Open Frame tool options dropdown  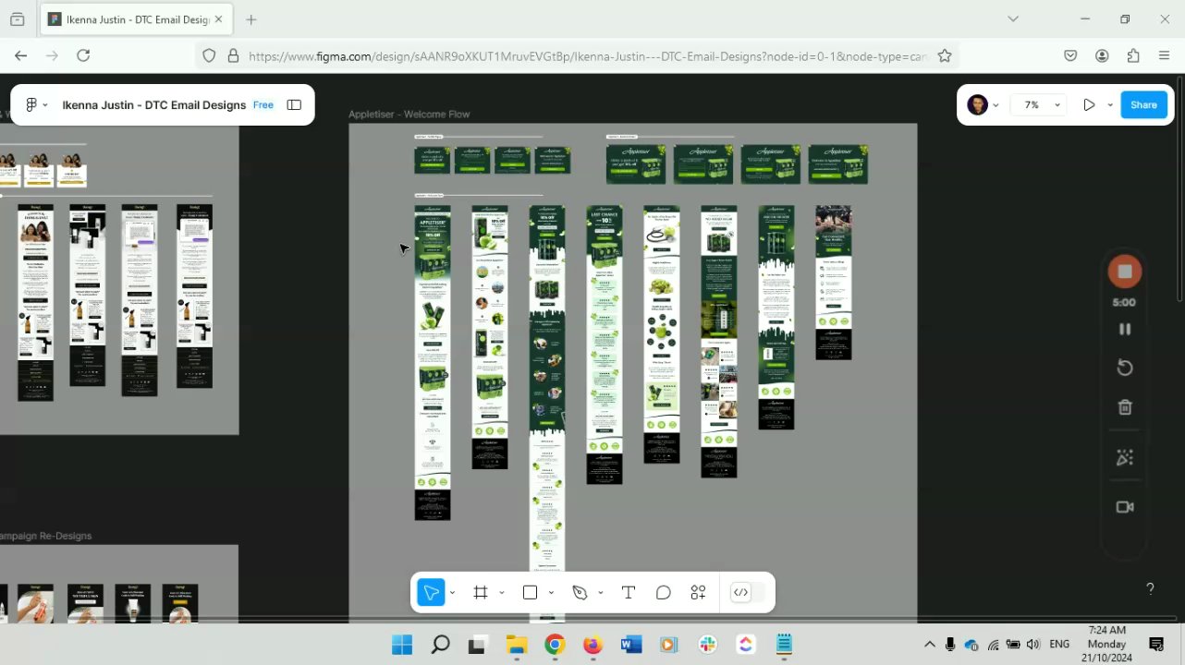pos(502,593)
